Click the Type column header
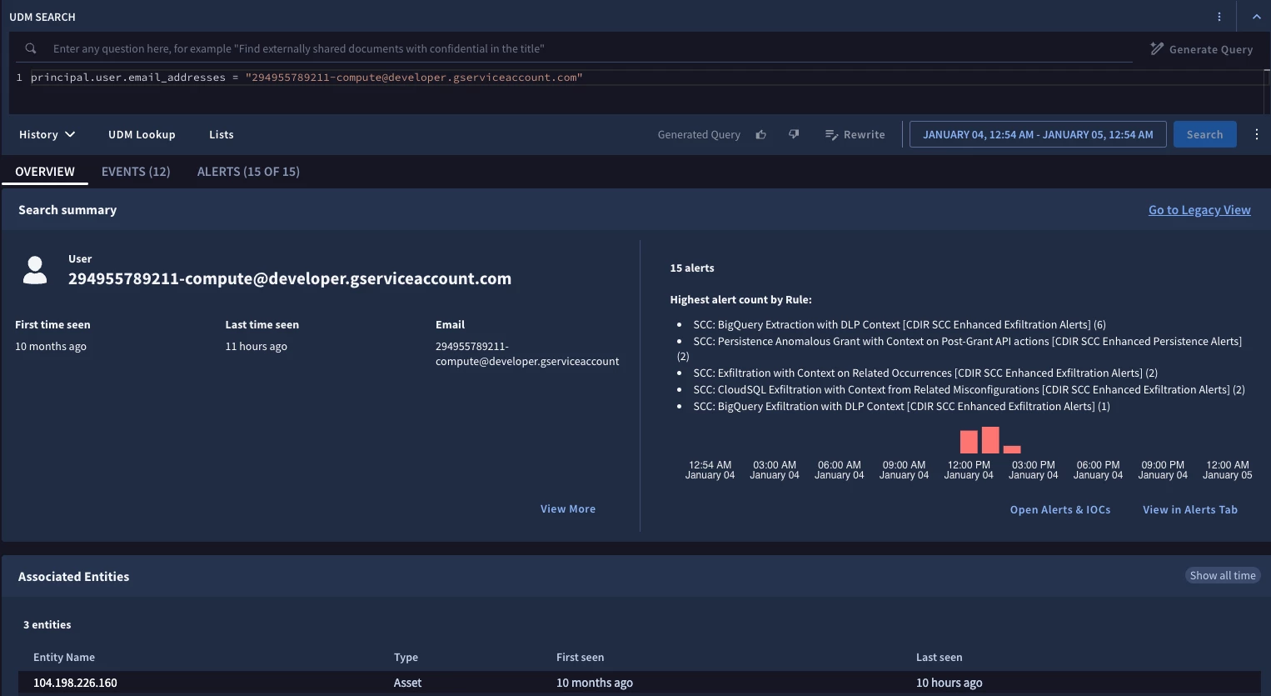Image resolution: width=1271 pixels, height=696 pixels. (406, 657)
